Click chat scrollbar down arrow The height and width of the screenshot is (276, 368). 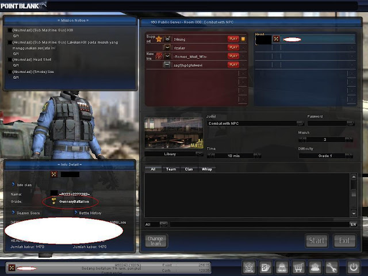click(354, 213)
